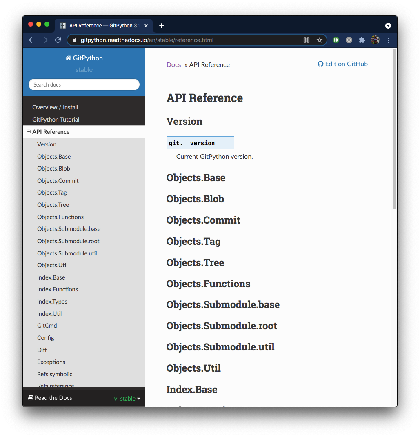This screenshot has height=437, width=420.
Task: Open the v: stable version dropdown
Action: pos(127,399)
